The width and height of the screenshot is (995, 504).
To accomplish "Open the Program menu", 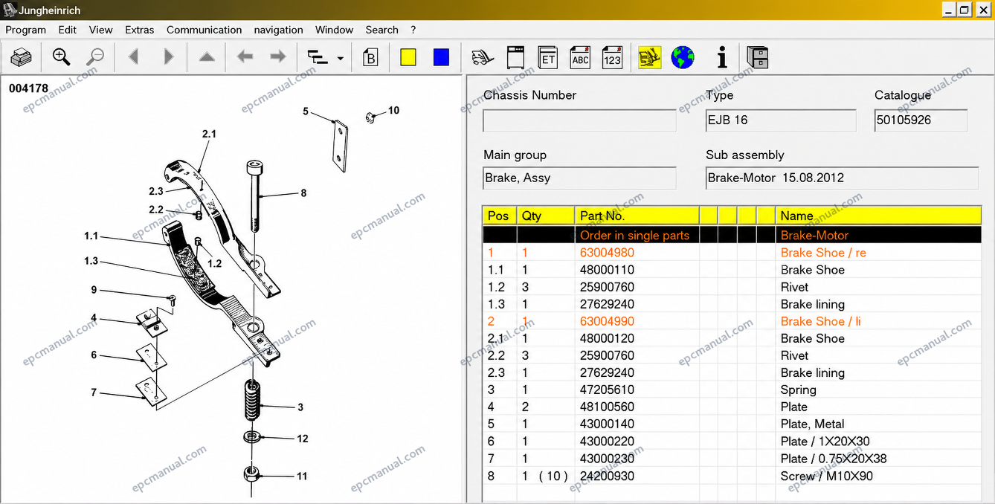I will [26, 30].
